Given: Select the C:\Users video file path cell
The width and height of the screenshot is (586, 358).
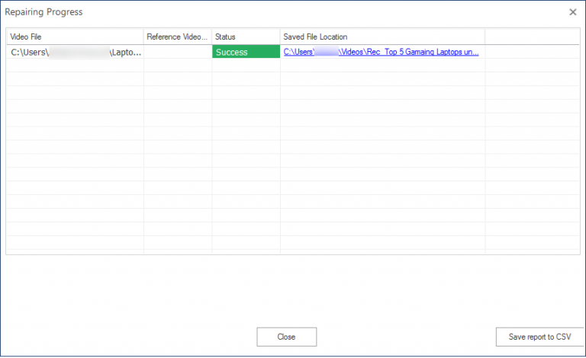Looking at the screenshot, I should [75, 53].
